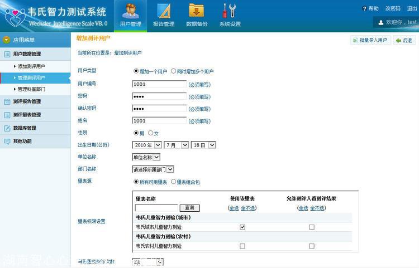Click the 用户数据管理 sidebar icon
Viewport: 419px width, 268px height.
pos(7,54)
